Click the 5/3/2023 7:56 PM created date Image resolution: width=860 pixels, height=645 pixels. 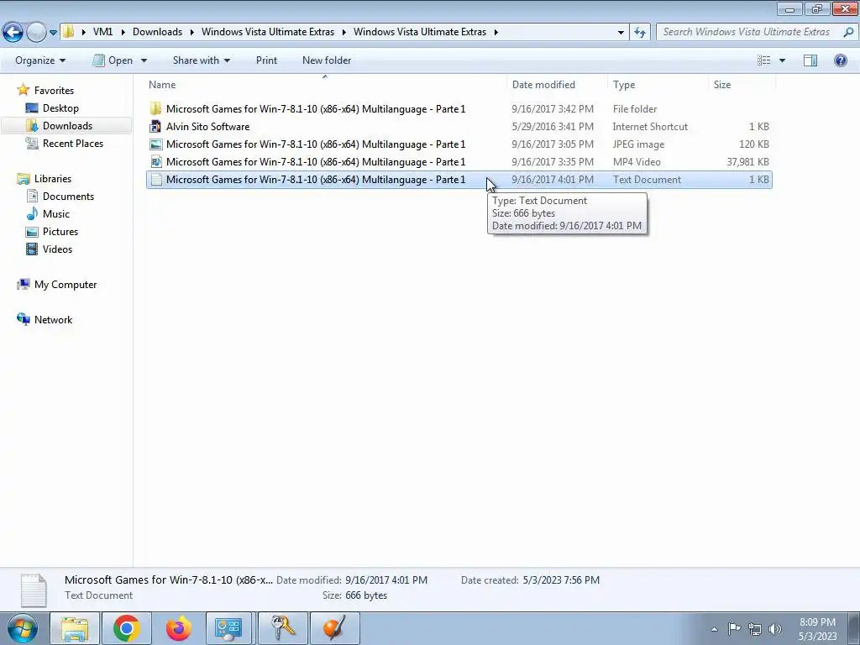(x=561, y=580)
